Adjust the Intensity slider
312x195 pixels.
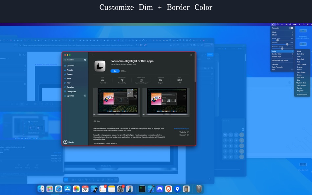pyautogui.click(x=282, y=44)
